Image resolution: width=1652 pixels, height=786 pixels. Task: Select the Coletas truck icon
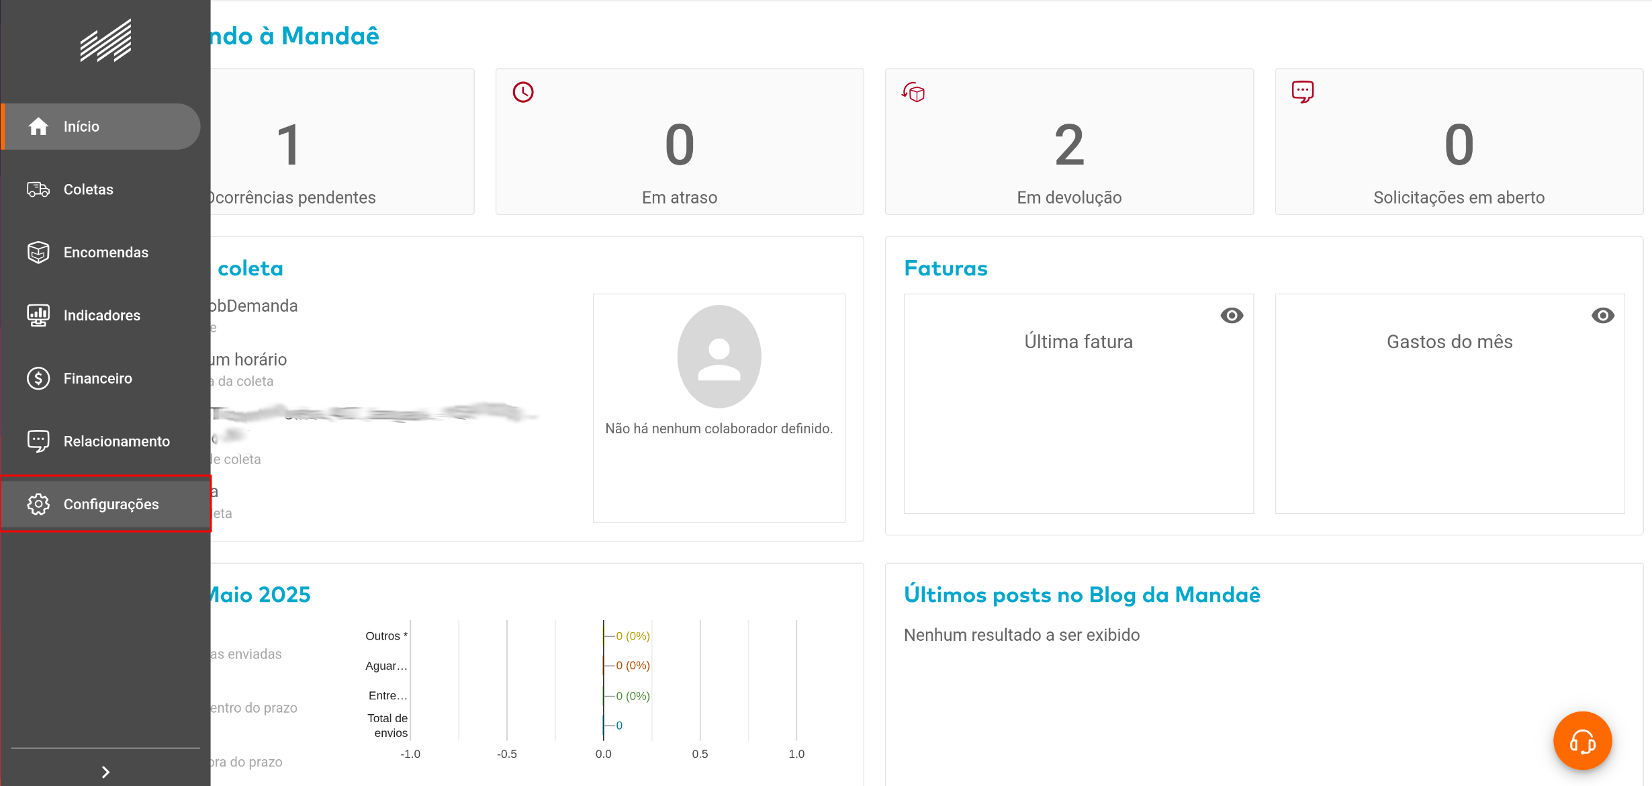pos(38,189)
